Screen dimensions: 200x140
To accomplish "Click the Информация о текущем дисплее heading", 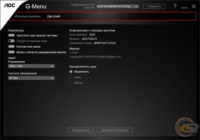I will pyautogui.click(x=92, y=30).
